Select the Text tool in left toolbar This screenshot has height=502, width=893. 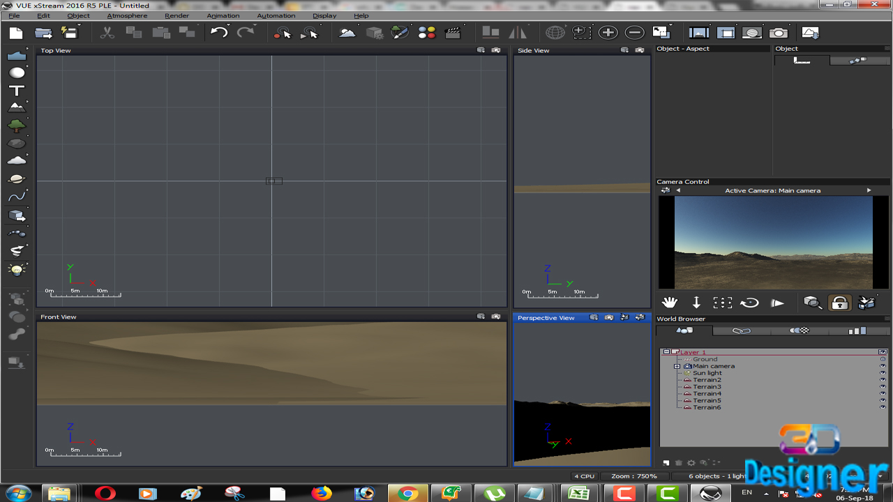coord(16,91)
